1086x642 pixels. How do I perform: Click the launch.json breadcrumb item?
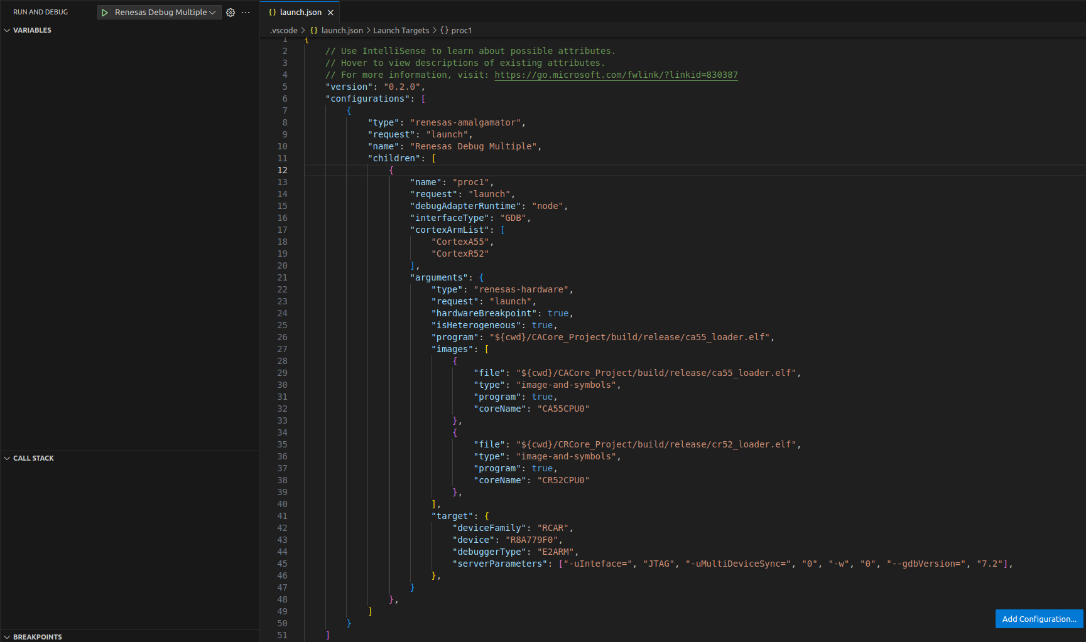pos(342,30)
